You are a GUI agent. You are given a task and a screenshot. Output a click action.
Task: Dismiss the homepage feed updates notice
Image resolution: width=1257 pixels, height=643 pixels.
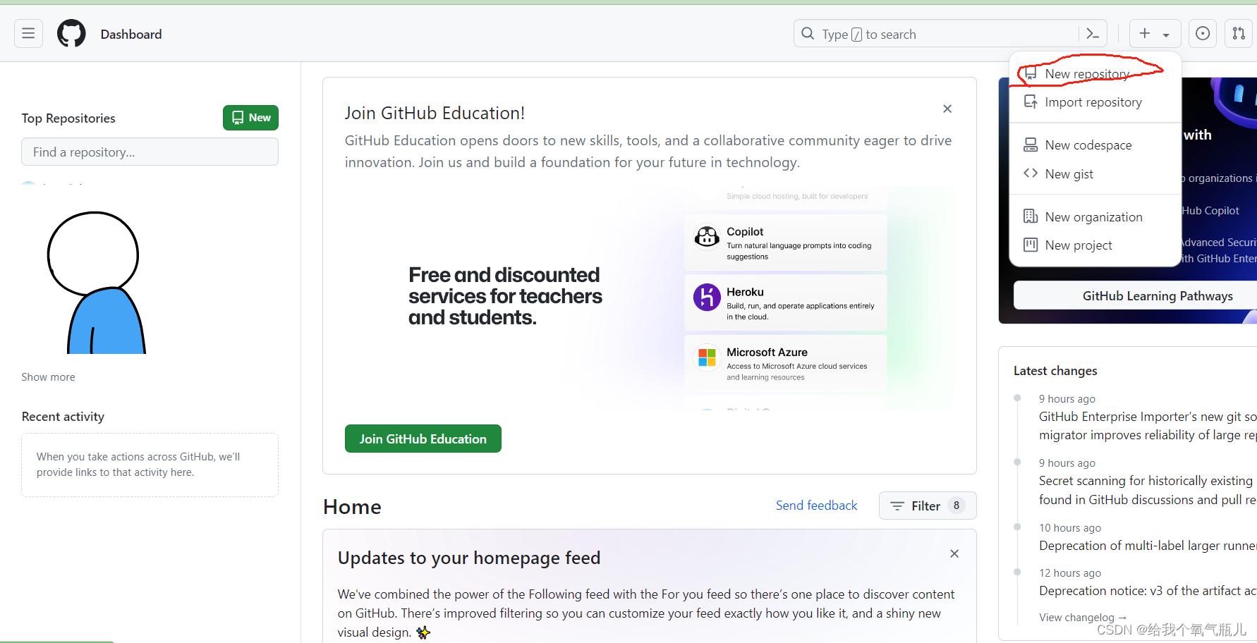[954, 553]
